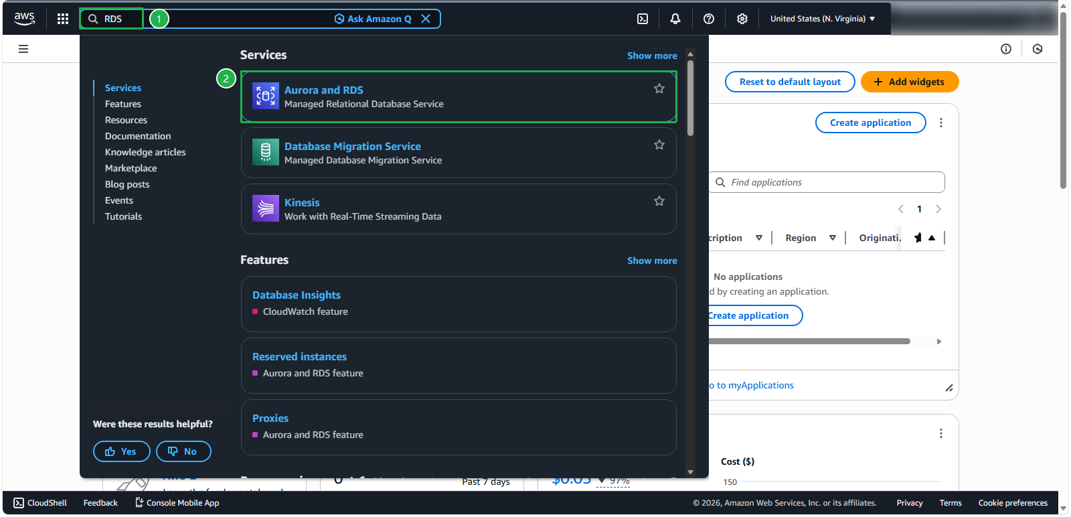This screenshot has width=1071, height=517.
Task: Sort ascending via Originating column arrow
Action: [932, 238]
